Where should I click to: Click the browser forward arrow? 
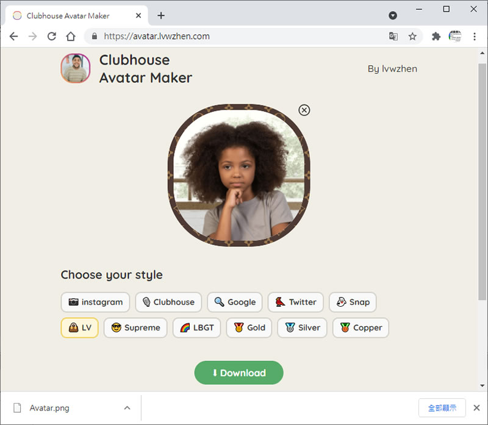pyautogui.click(x=33, y=37)
